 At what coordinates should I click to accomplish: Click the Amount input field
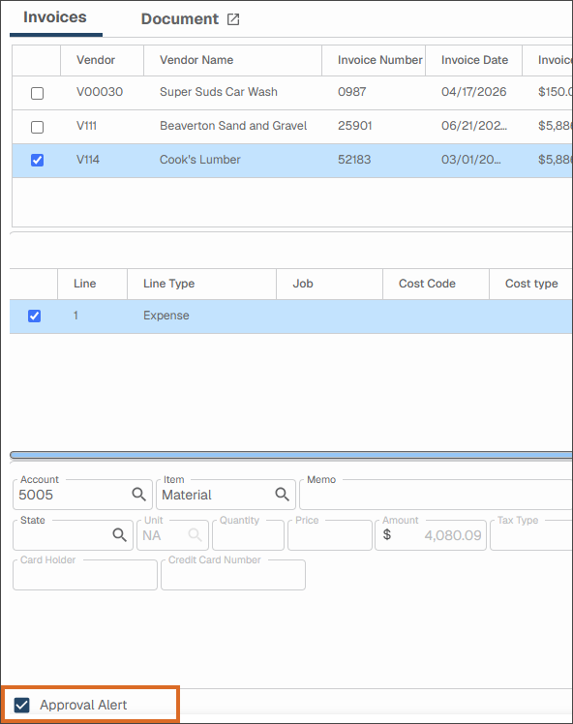tap(431, 535)
